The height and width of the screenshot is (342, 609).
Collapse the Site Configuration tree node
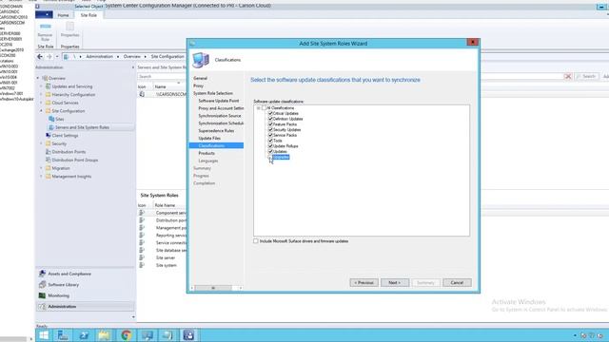[41, 111]
